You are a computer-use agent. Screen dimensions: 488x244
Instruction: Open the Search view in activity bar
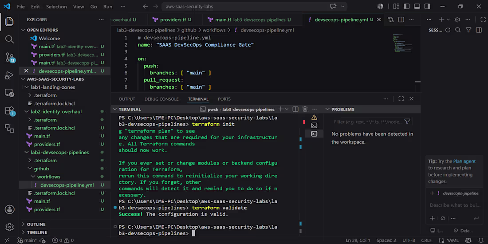pos(9,39)
